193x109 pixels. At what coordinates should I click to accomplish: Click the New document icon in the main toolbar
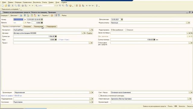pyautogui.click(x=3, y=6)
